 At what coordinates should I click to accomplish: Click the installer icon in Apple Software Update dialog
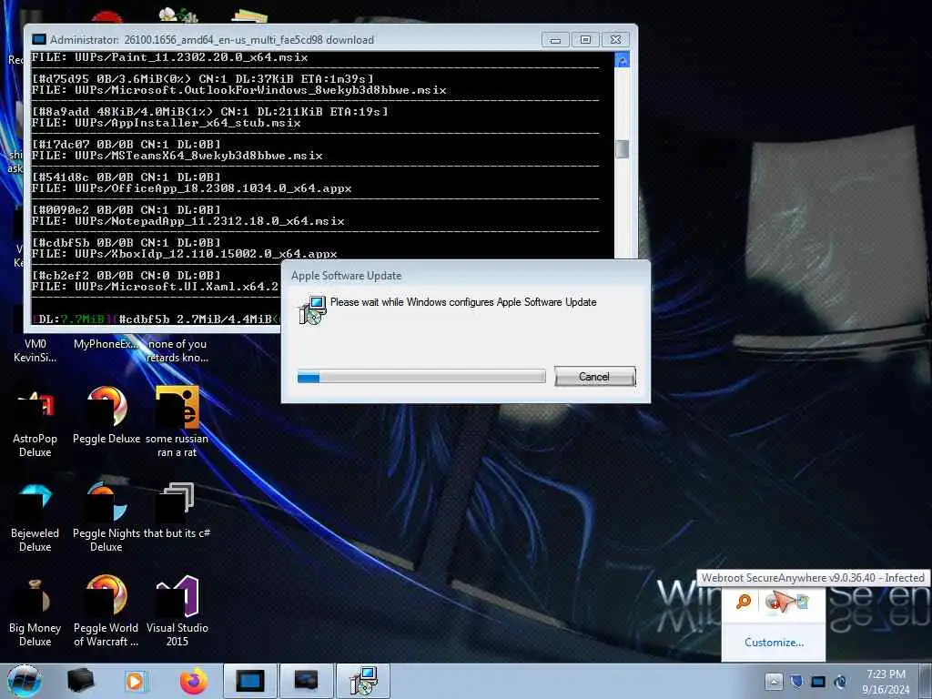(x=312, y=309)
